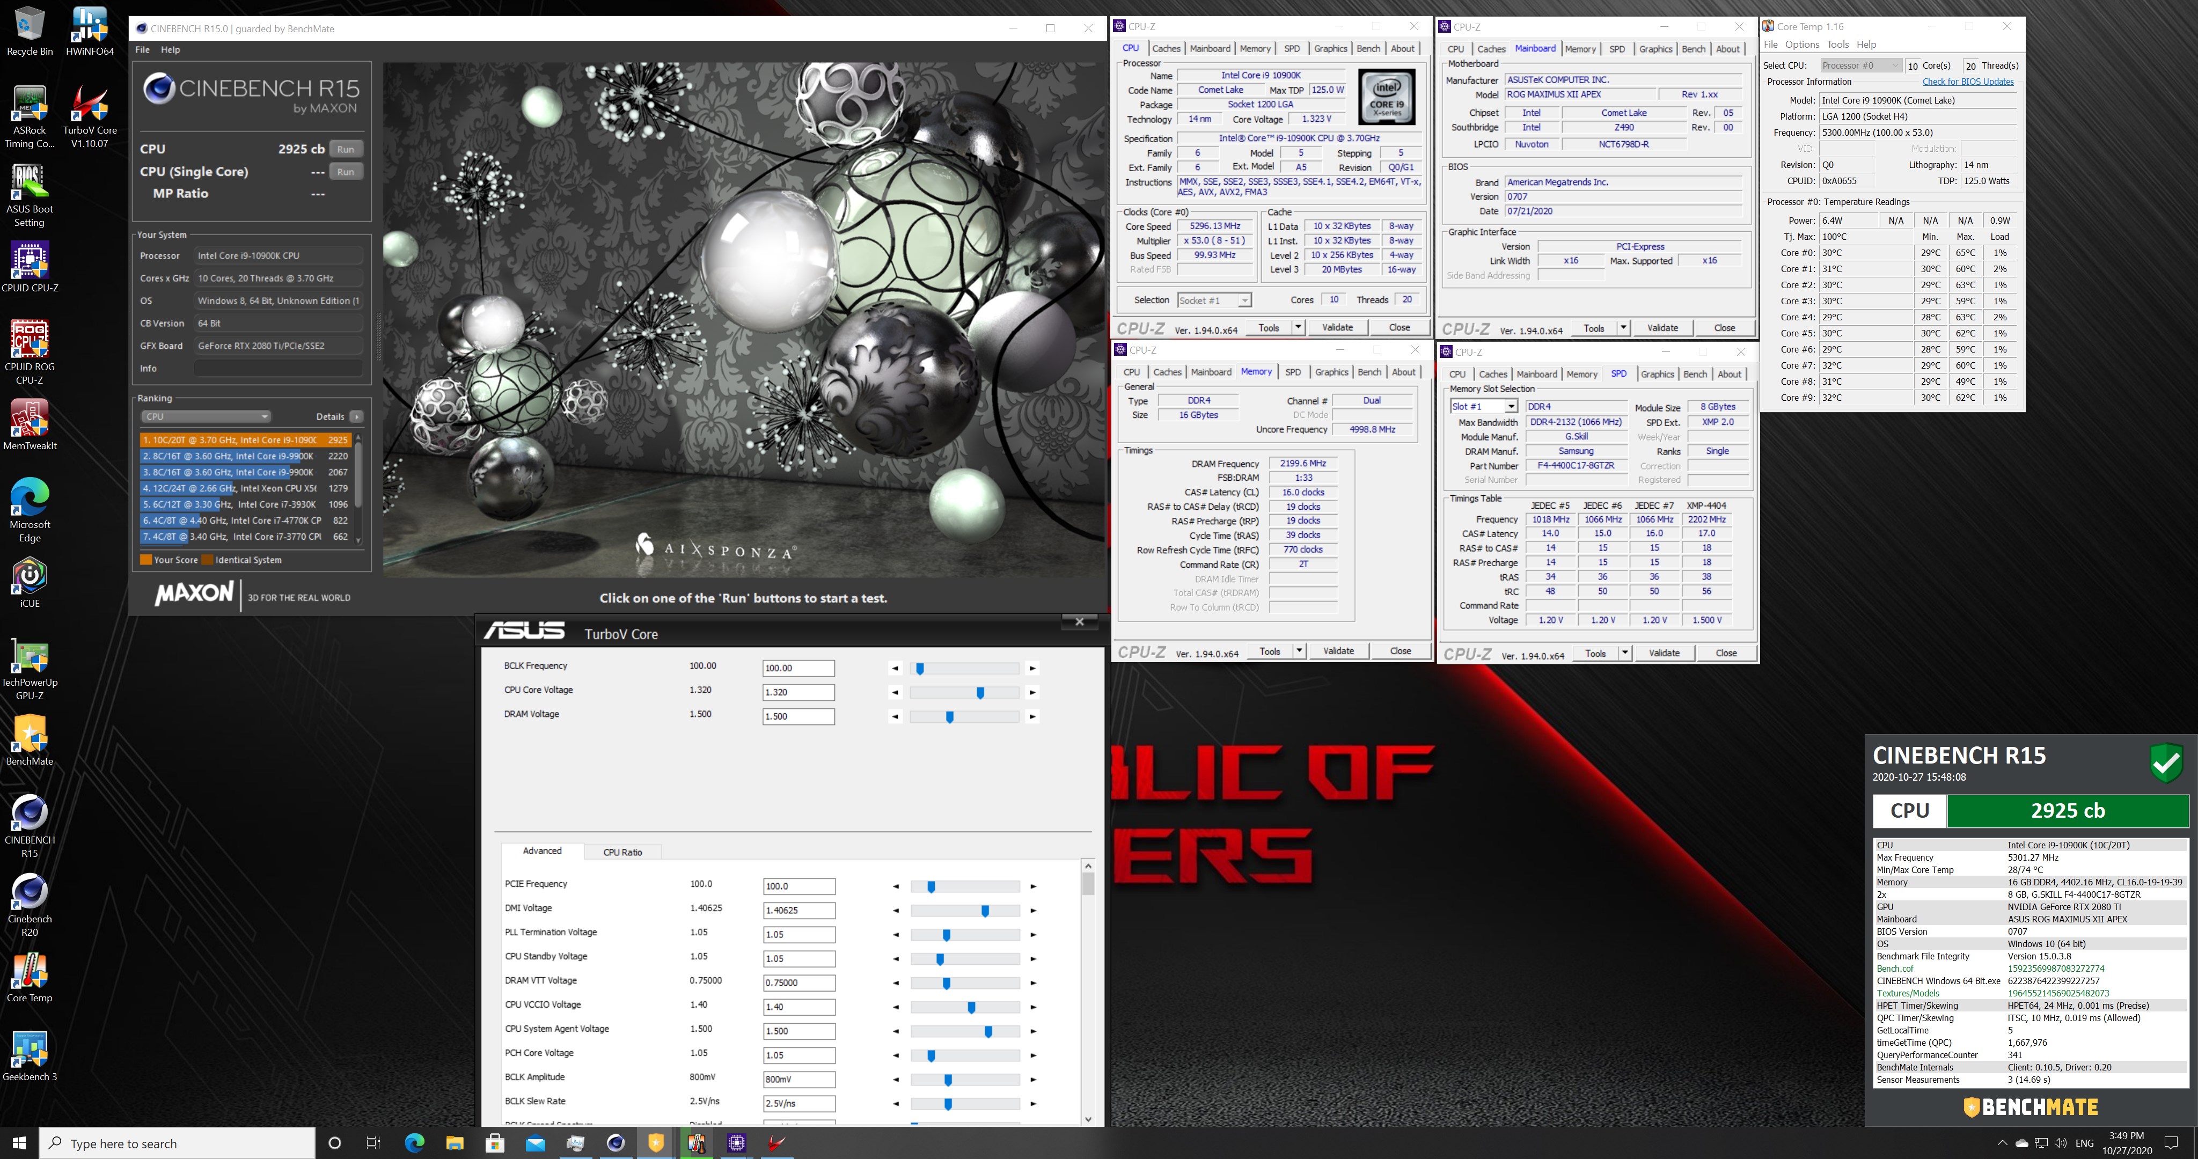Click the Info field in Cinebench
This screenshot has width=2198, height=1159.
[x=277, y=369]
